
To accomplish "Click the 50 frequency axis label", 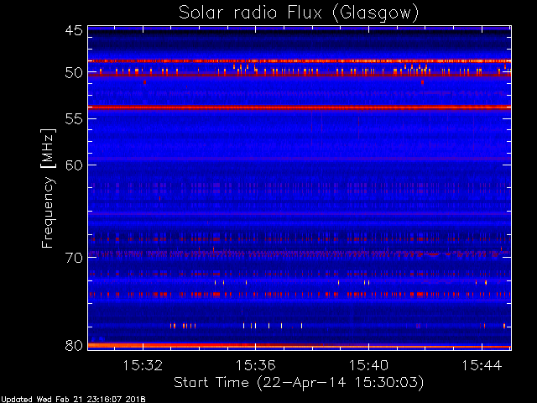I will coord(74,73).
